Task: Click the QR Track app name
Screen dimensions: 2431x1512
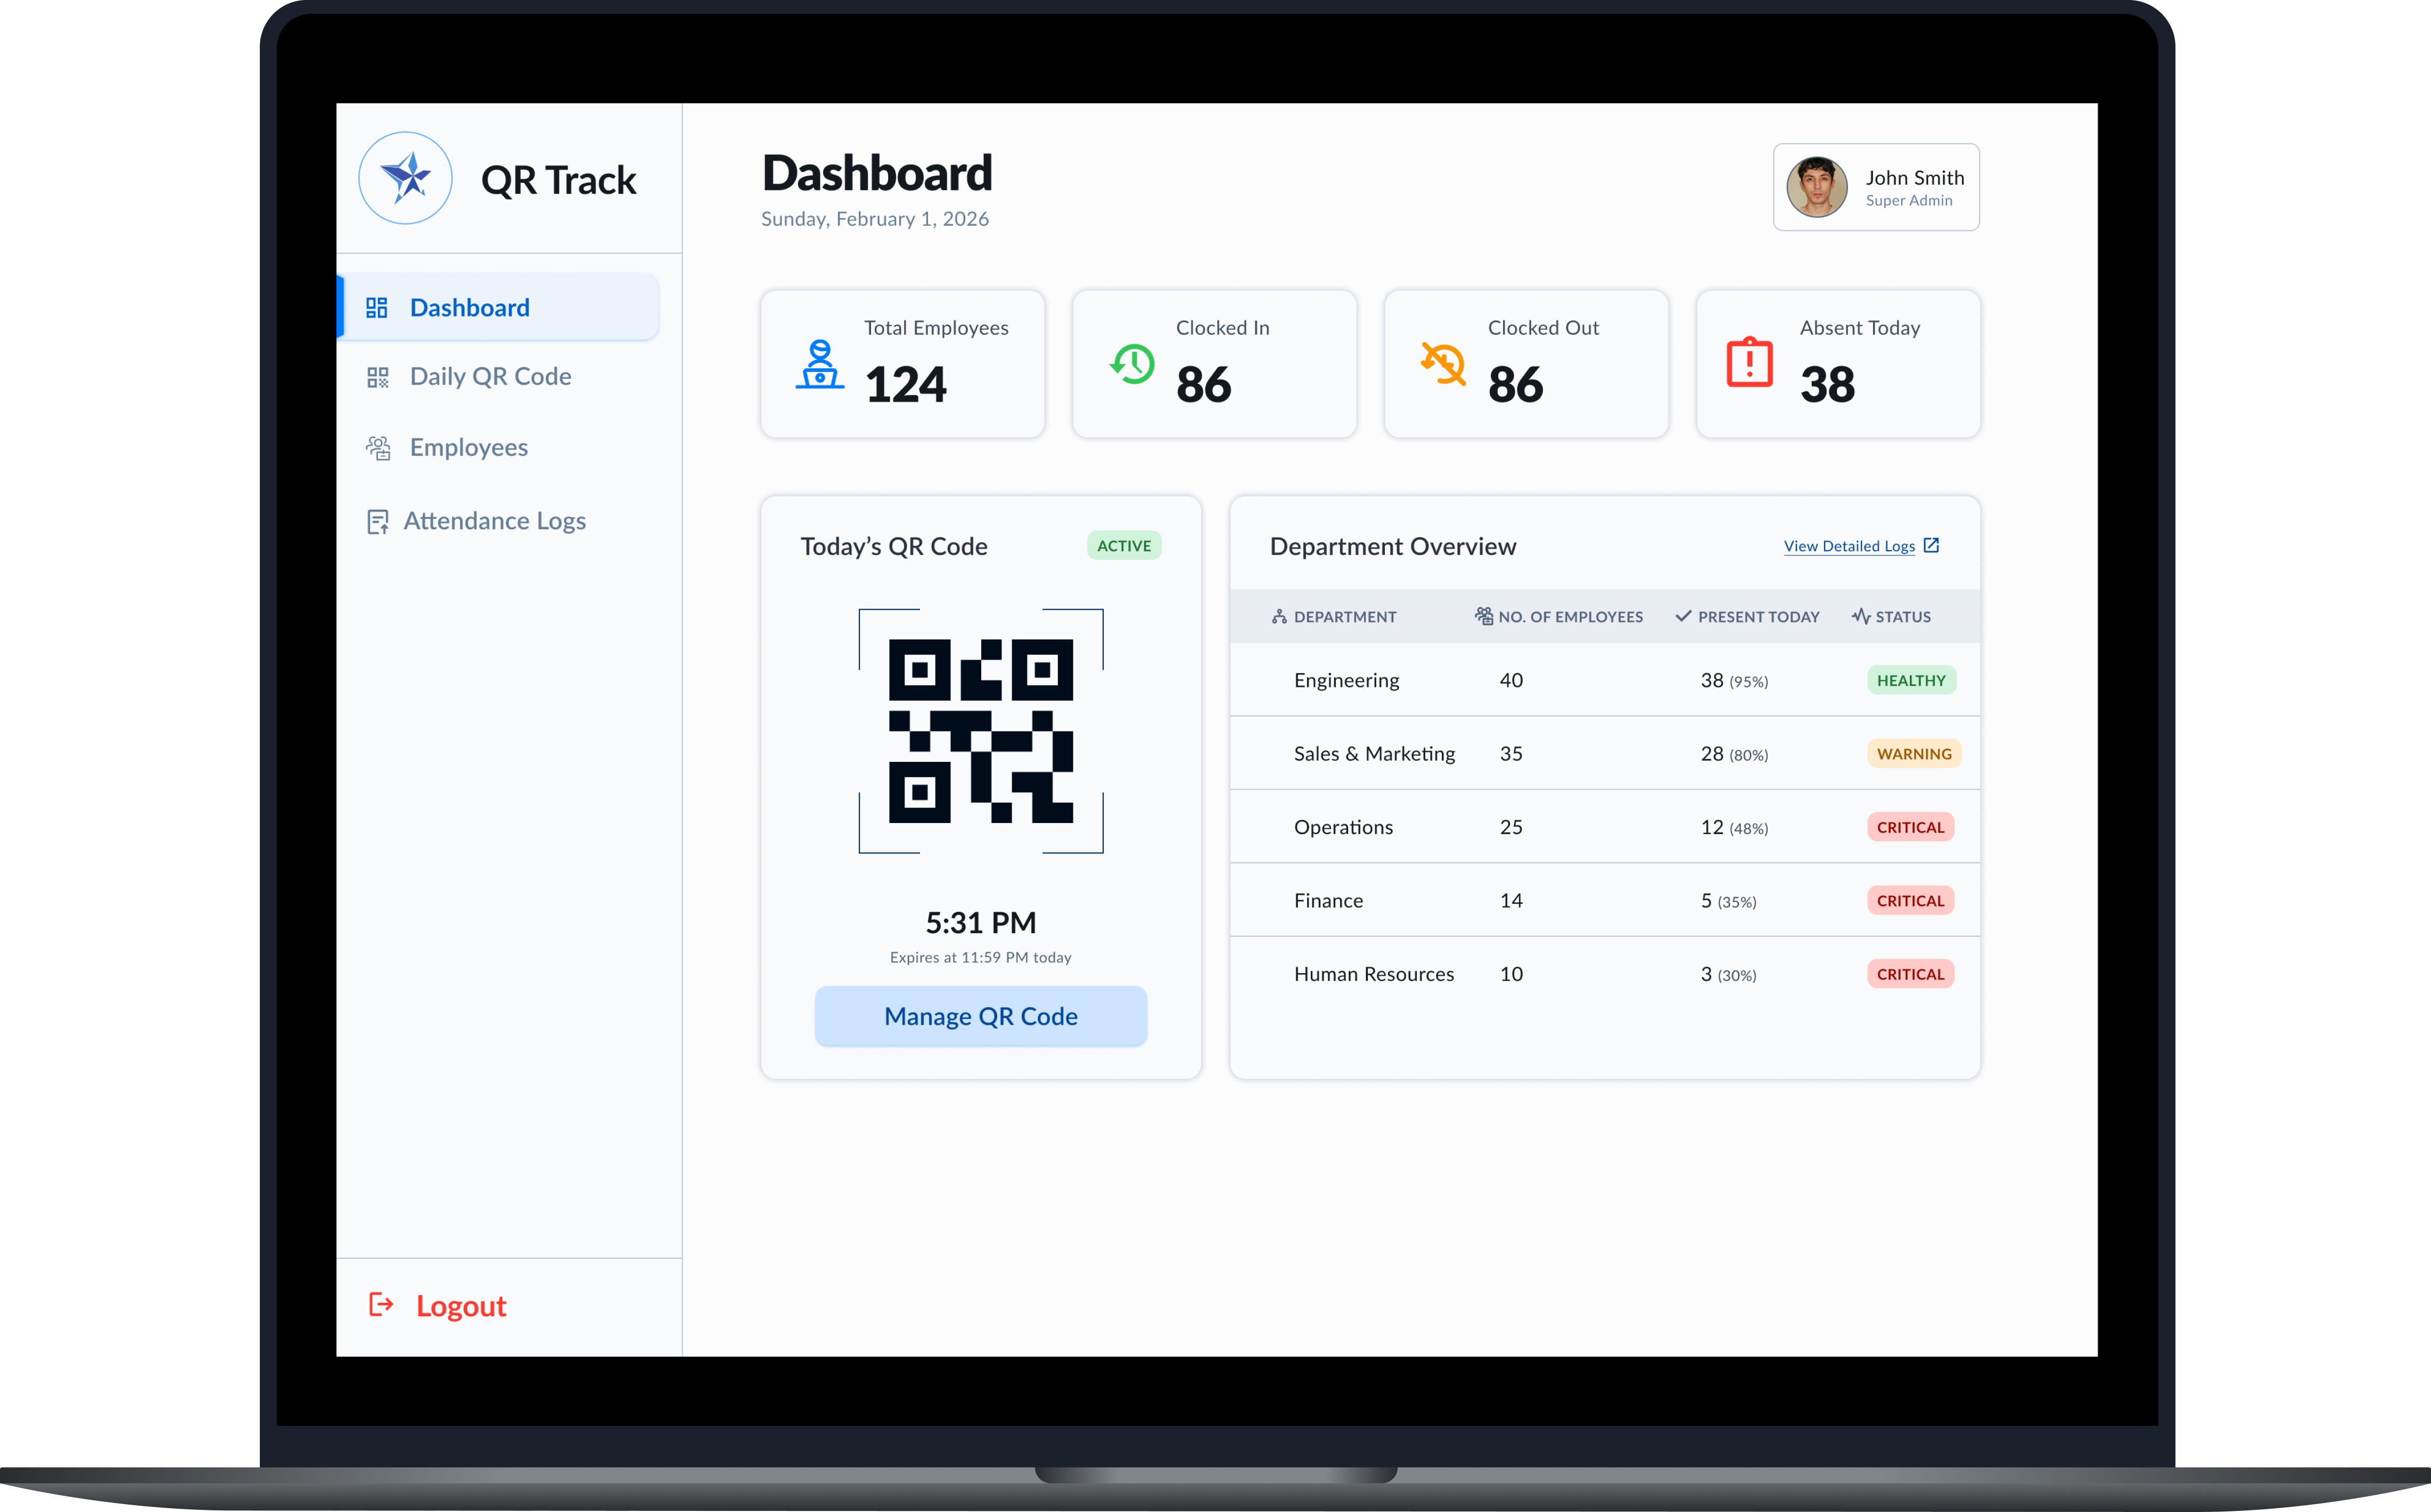Action: pyautogui.click(x=558, y=180)
